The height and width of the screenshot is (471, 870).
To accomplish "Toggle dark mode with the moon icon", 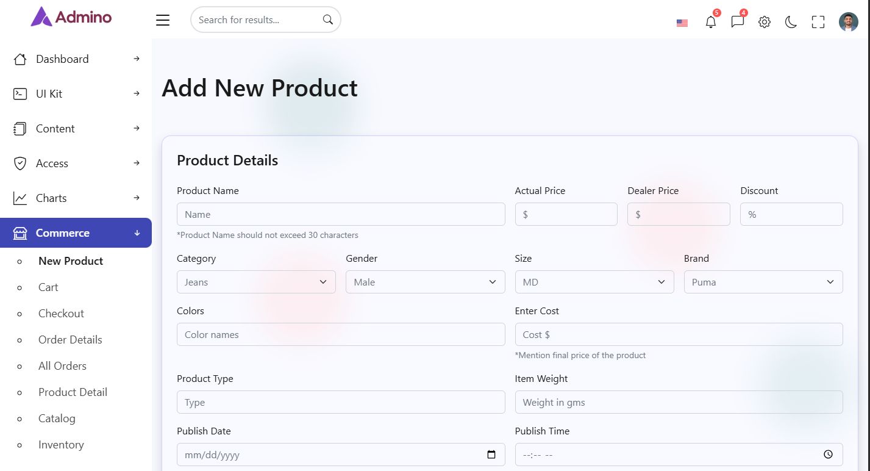I will pyautogui.click(x=791, y=22).
